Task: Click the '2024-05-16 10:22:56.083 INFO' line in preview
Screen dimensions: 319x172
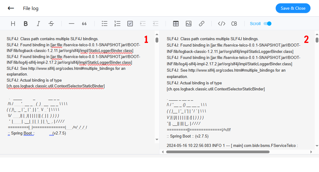Action: pos(232,146)
